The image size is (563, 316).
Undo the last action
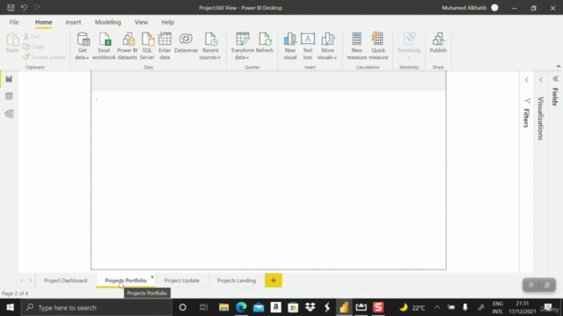click(24, 8)
